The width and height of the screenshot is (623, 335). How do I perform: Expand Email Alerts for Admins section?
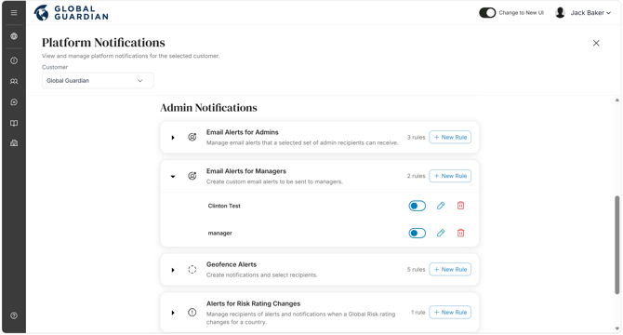point(173,138)
